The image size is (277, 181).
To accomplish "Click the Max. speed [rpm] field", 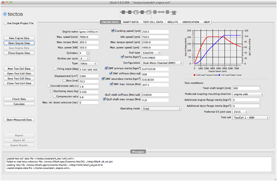I will coord(89,37).
